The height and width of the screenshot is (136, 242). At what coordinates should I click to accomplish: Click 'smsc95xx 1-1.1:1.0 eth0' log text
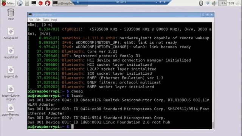[88, 38]
